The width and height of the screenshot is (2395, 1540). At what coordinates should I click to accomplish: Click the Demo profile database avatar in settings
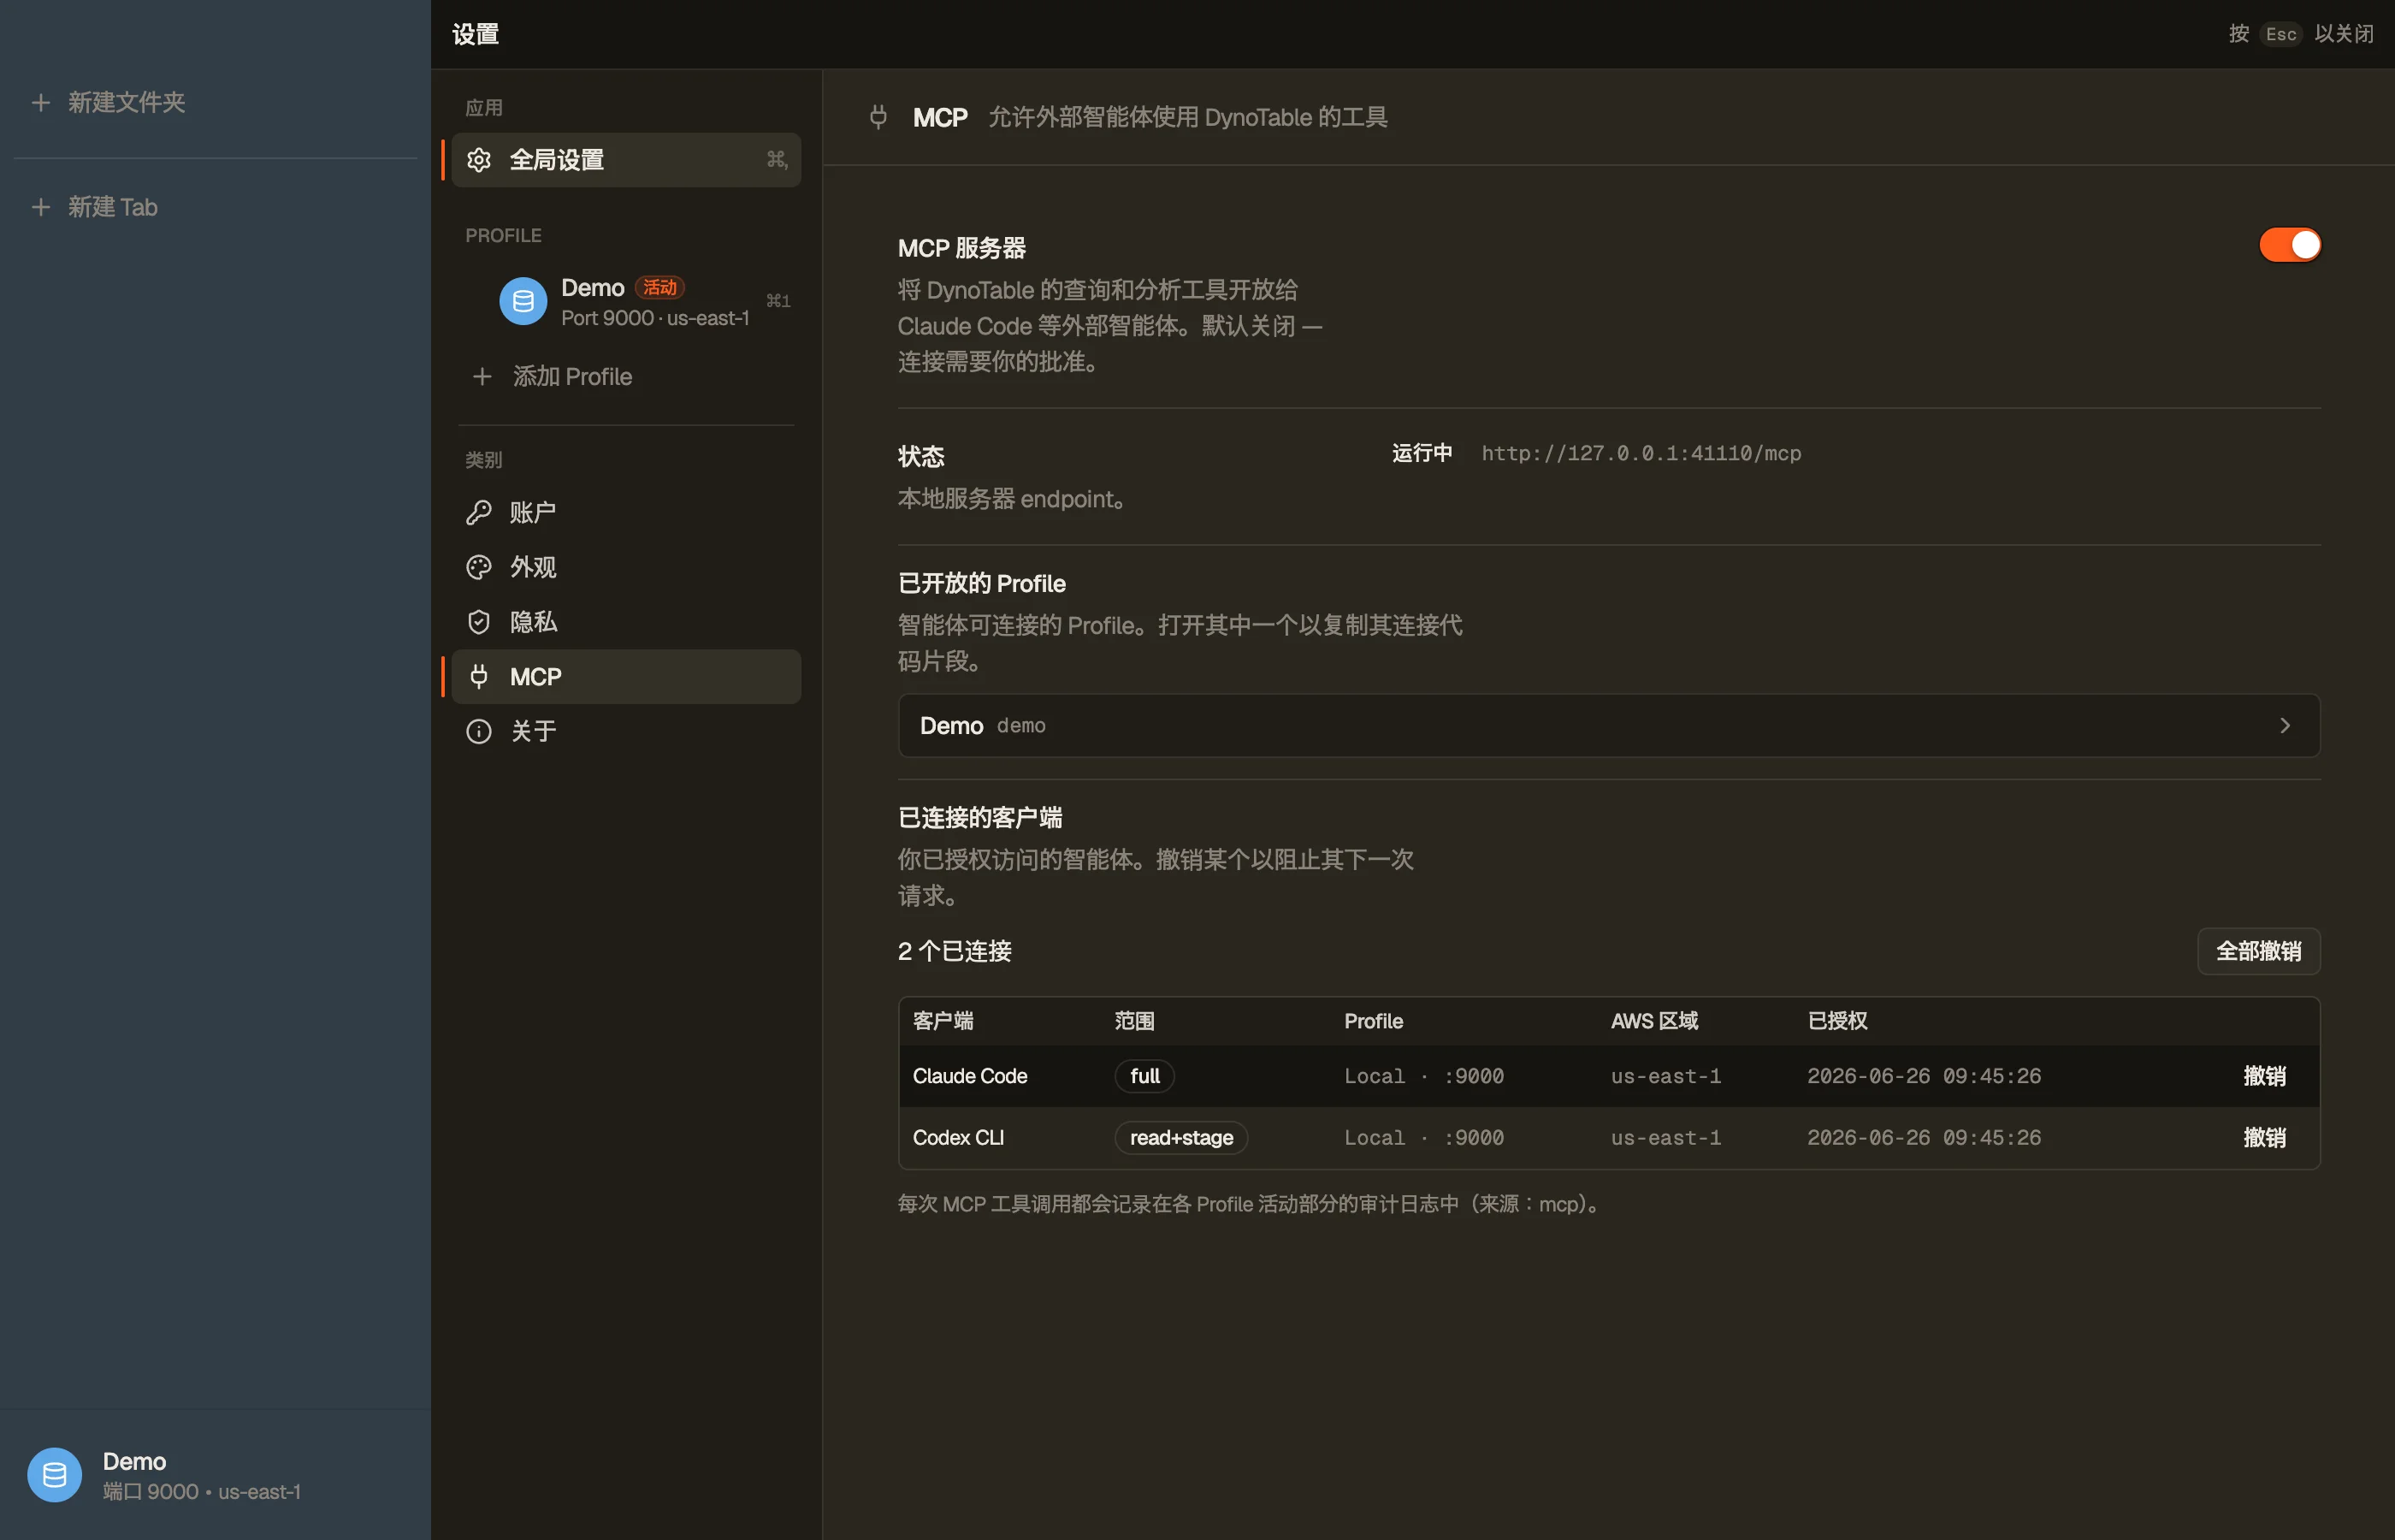pyautogui.click(x=523, y=301)
